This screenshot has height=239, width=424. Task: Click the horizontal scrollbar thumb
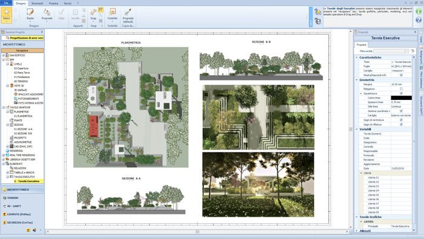coord(197,232)
